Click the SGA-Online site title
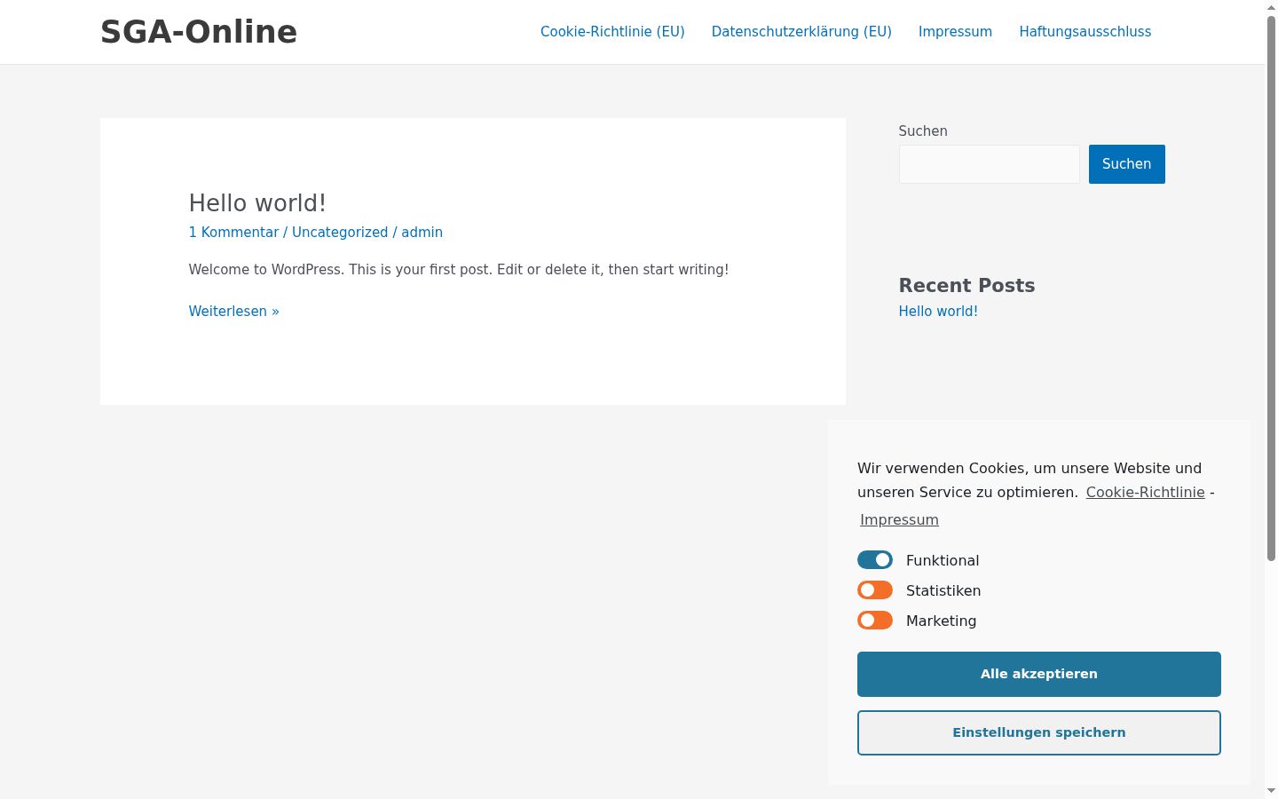Screen dimensions: 1278x799 [x=199, y=32]
